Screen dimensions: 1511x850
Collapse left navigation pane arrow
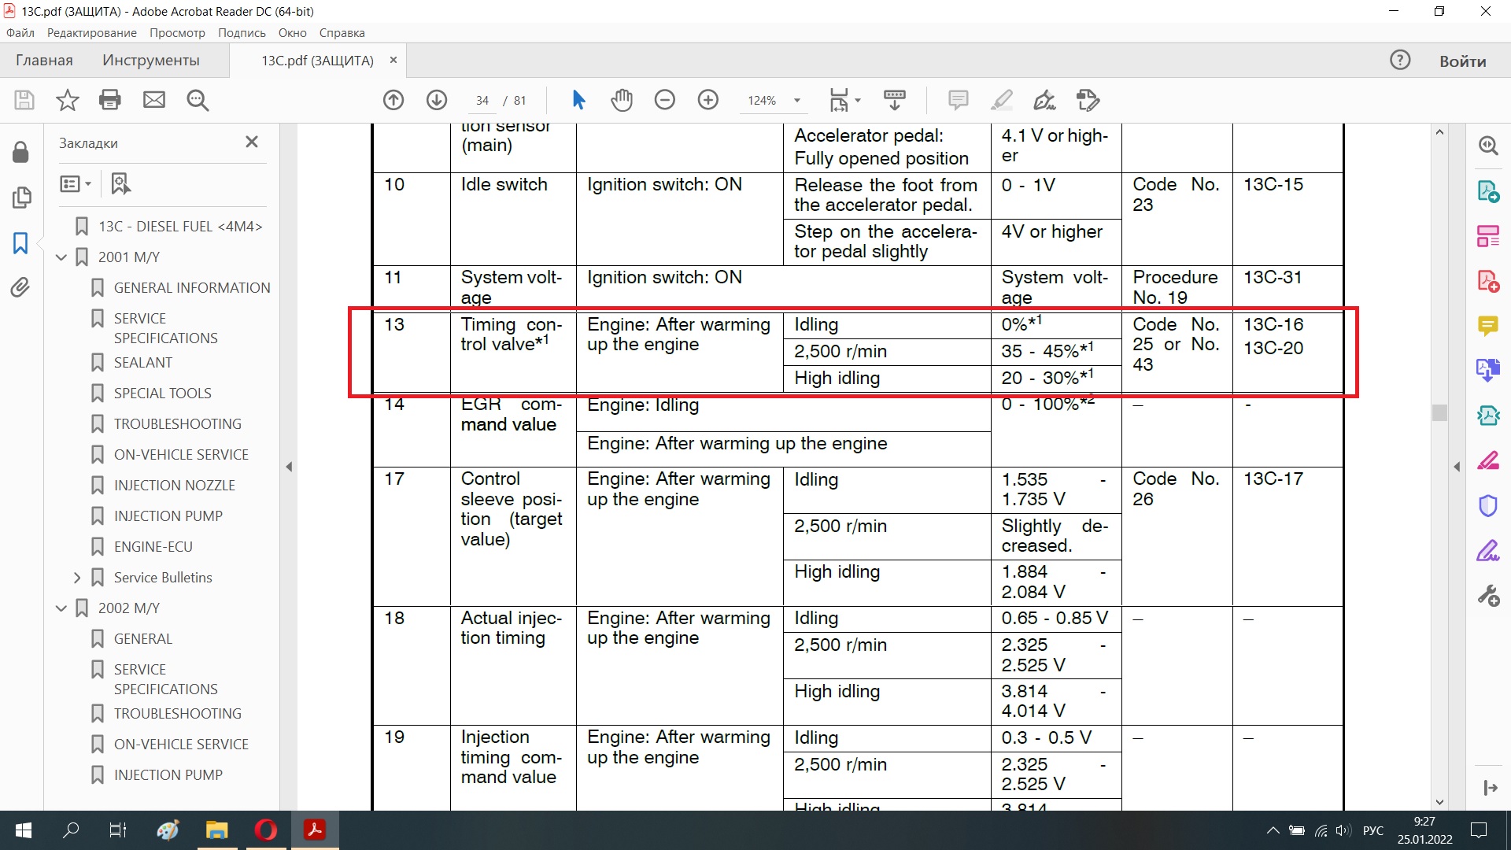tap(289, 467)
